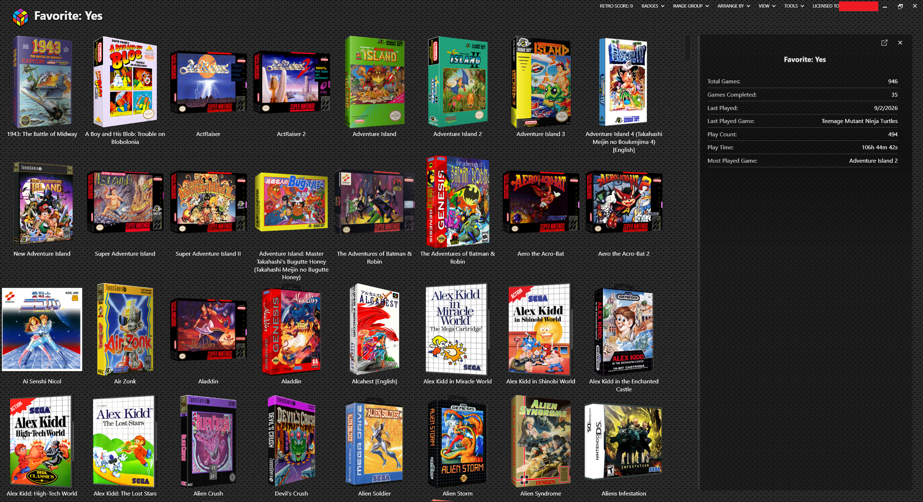Select the Aero the Acro-Bat 2 cover
The width and height of the screenshot is (923, 502).
coord(624,202)
